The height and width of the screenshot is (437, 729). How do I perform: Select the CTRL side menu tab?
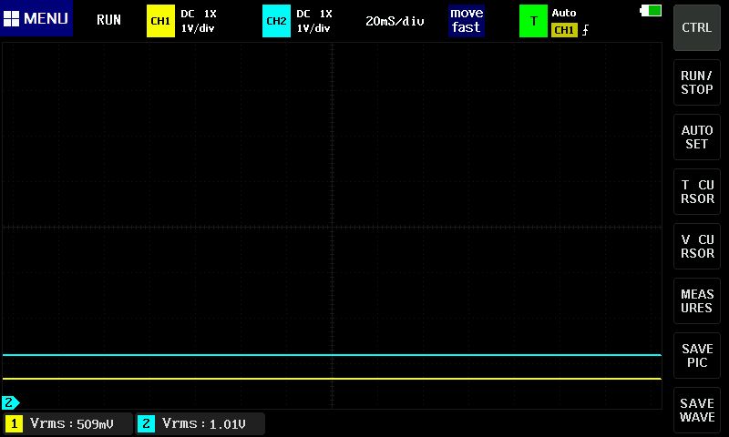tap(697, 27)
